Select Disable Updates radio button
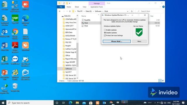This screenshot has height=105, width=187. (105, 33)
